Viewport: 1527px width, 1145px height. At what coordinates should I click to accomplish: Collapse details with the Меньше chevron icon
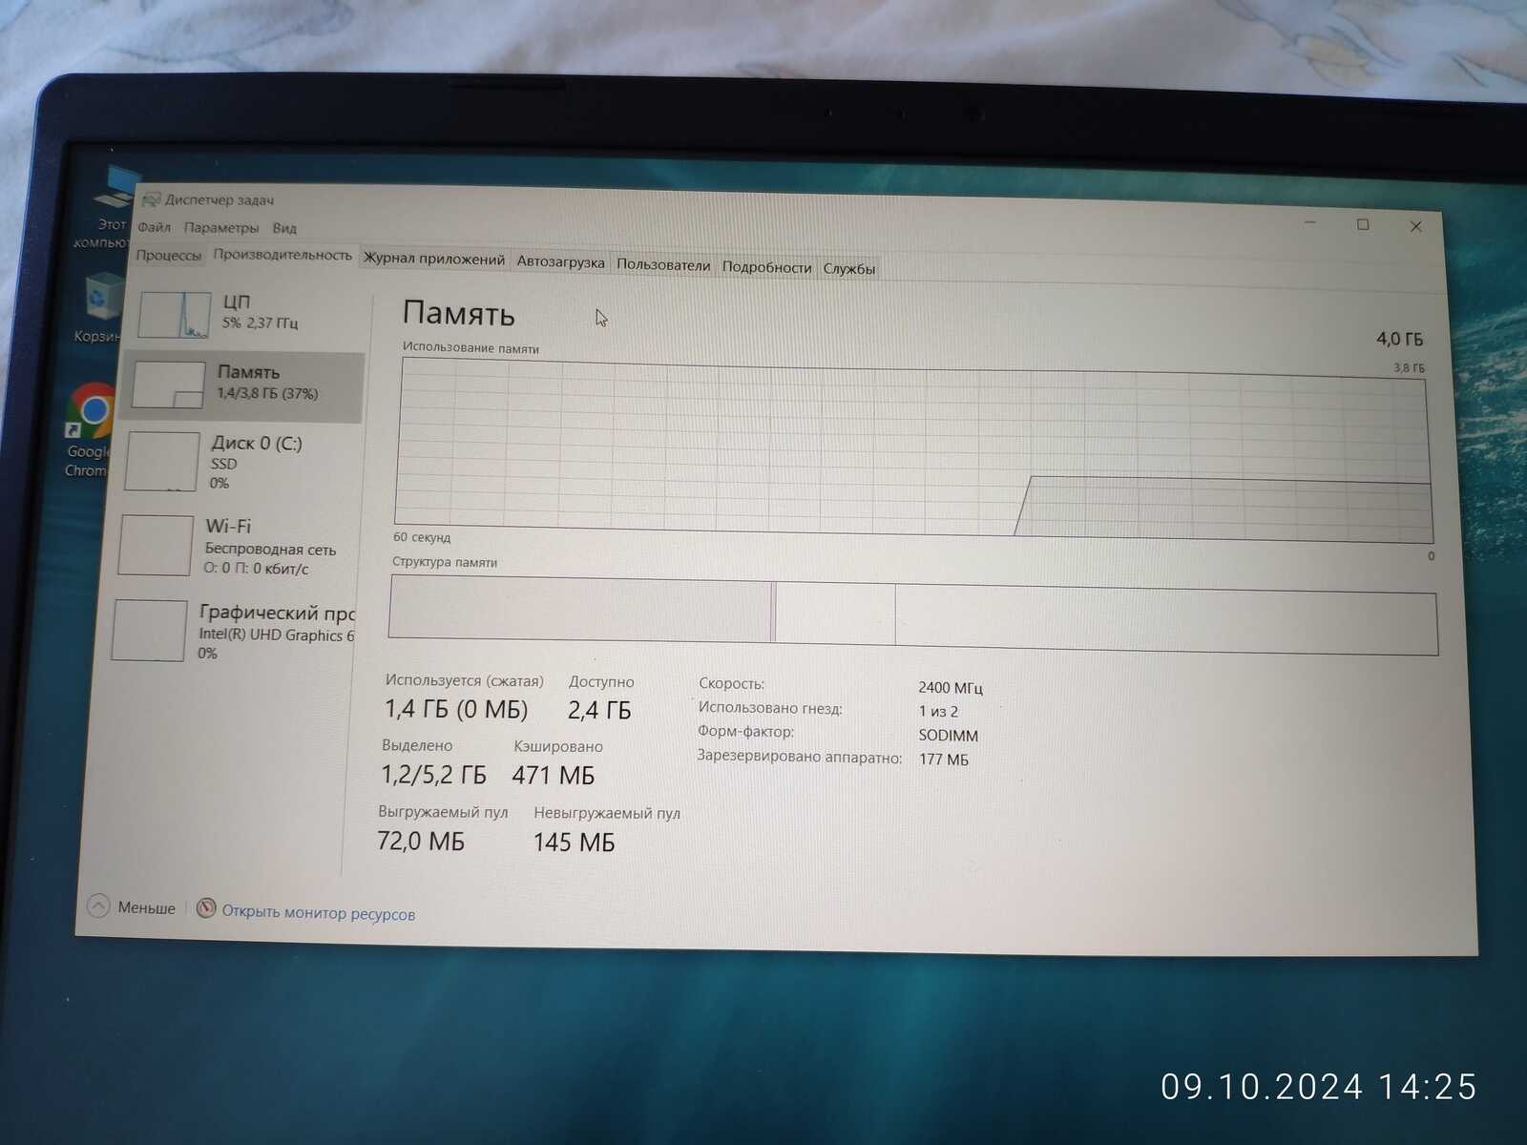[98, 906]
